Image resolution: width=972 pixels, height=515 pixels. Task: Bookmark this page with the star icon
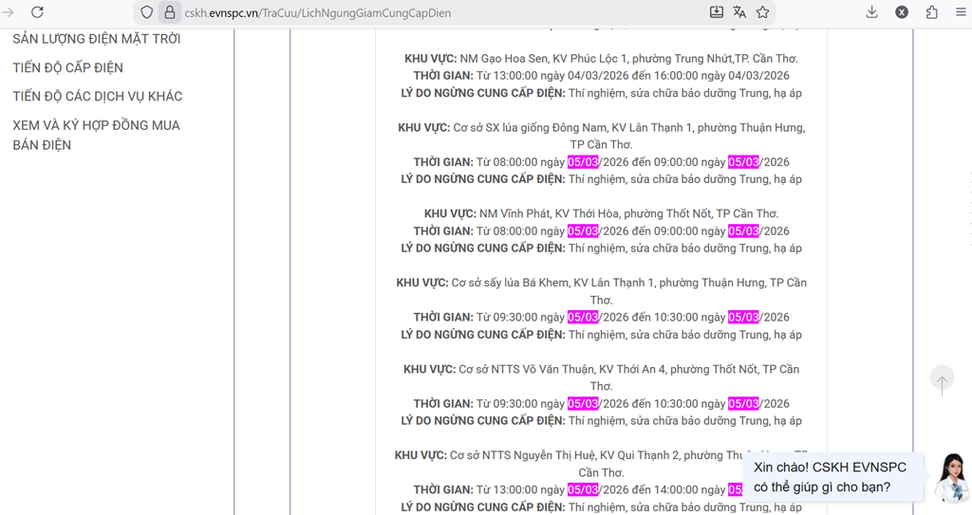pos(762,12)
